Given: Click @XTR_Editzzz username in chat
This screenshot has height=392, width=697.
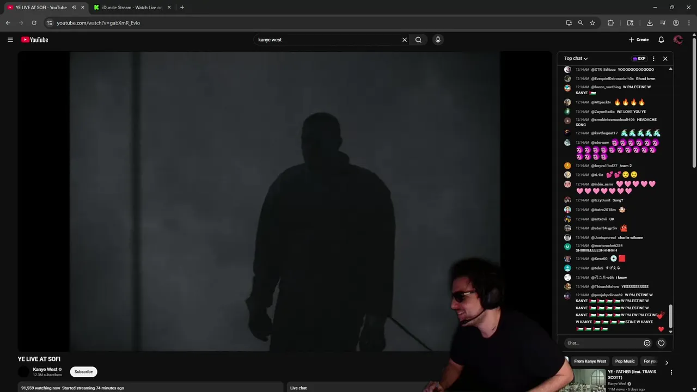Looking at the screenshot, I should 603,70.
